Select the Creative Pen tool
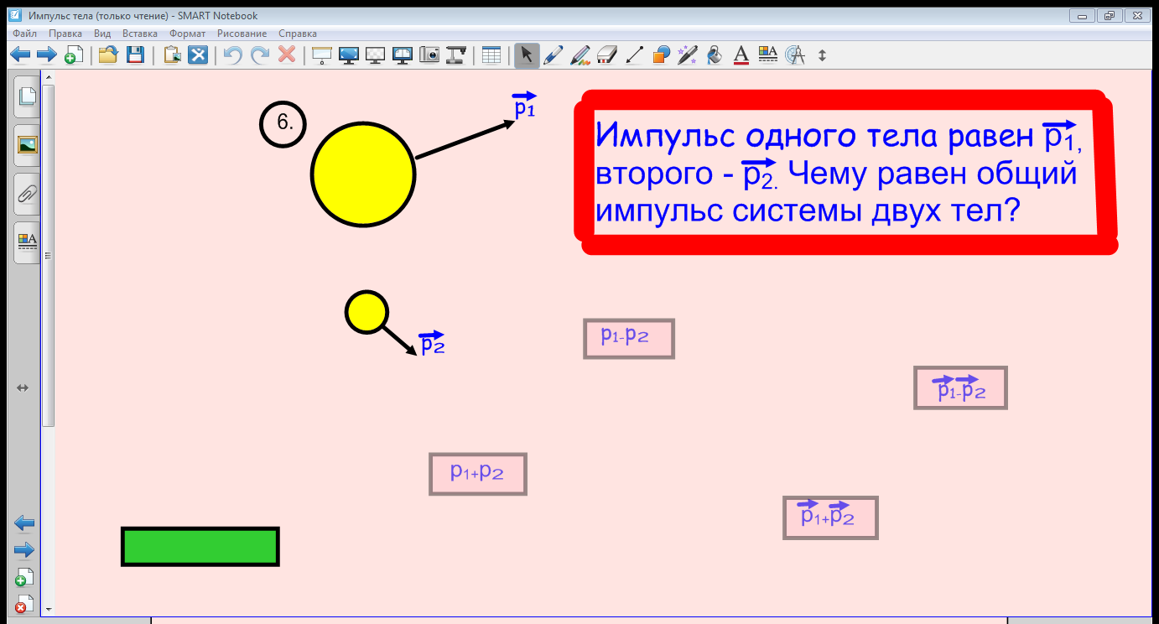 [x=579, y=55]
